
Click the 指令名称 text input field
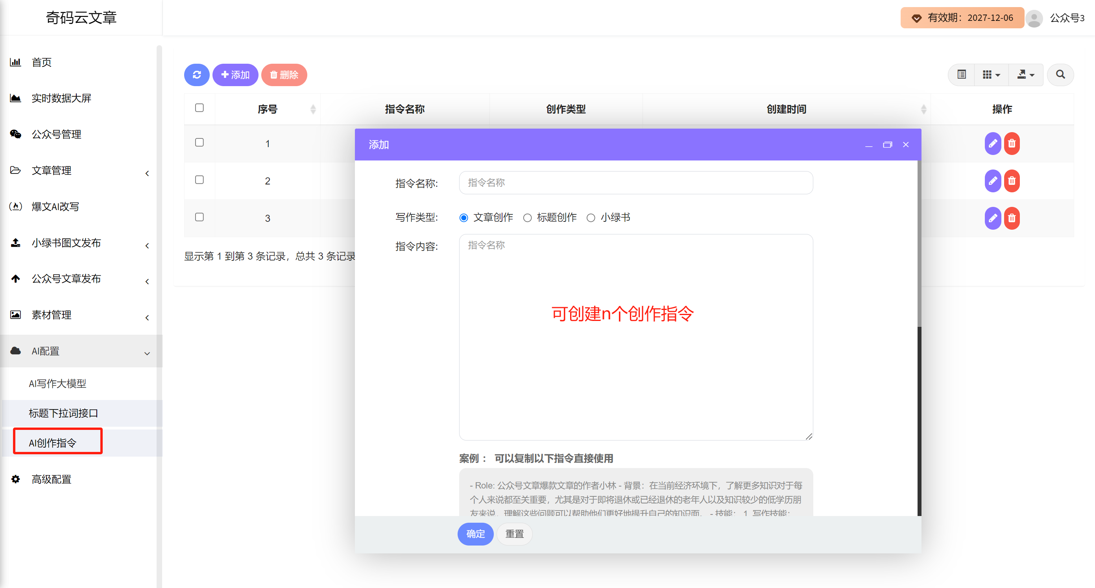635,182
